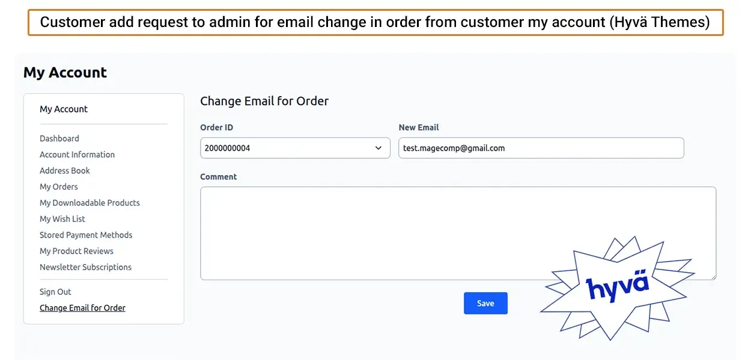This screenshot has width=751, height=360.
Task: Open Newsletter Subscriptions link
Action: [85, 268]
